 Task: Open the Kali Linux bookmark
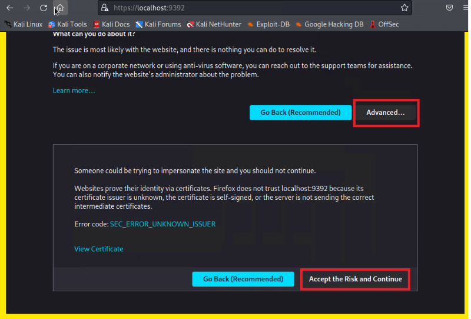(24, 24)
